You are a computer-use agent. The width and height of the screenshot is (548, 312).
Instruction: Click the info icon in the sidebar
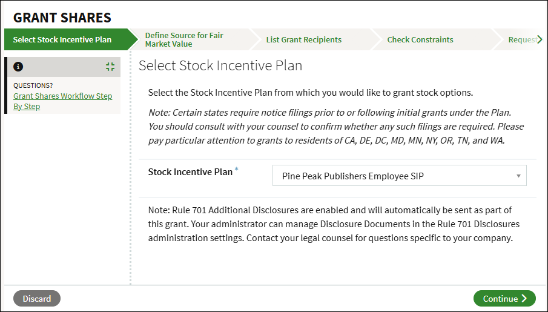[18, 67]
